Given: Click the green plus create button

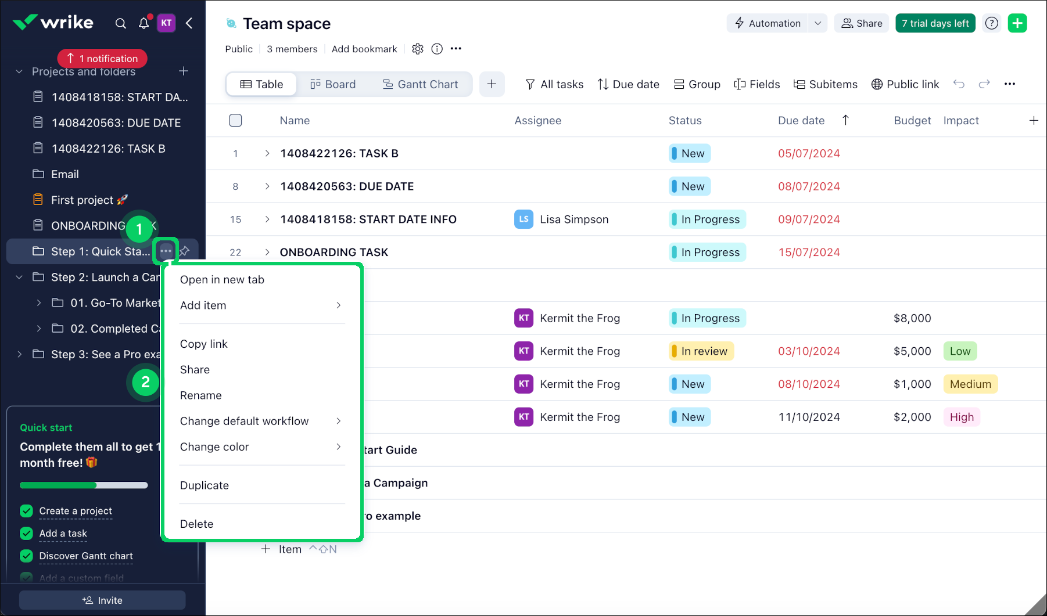Looking at the screenshot, I should tap(1017, 23).
